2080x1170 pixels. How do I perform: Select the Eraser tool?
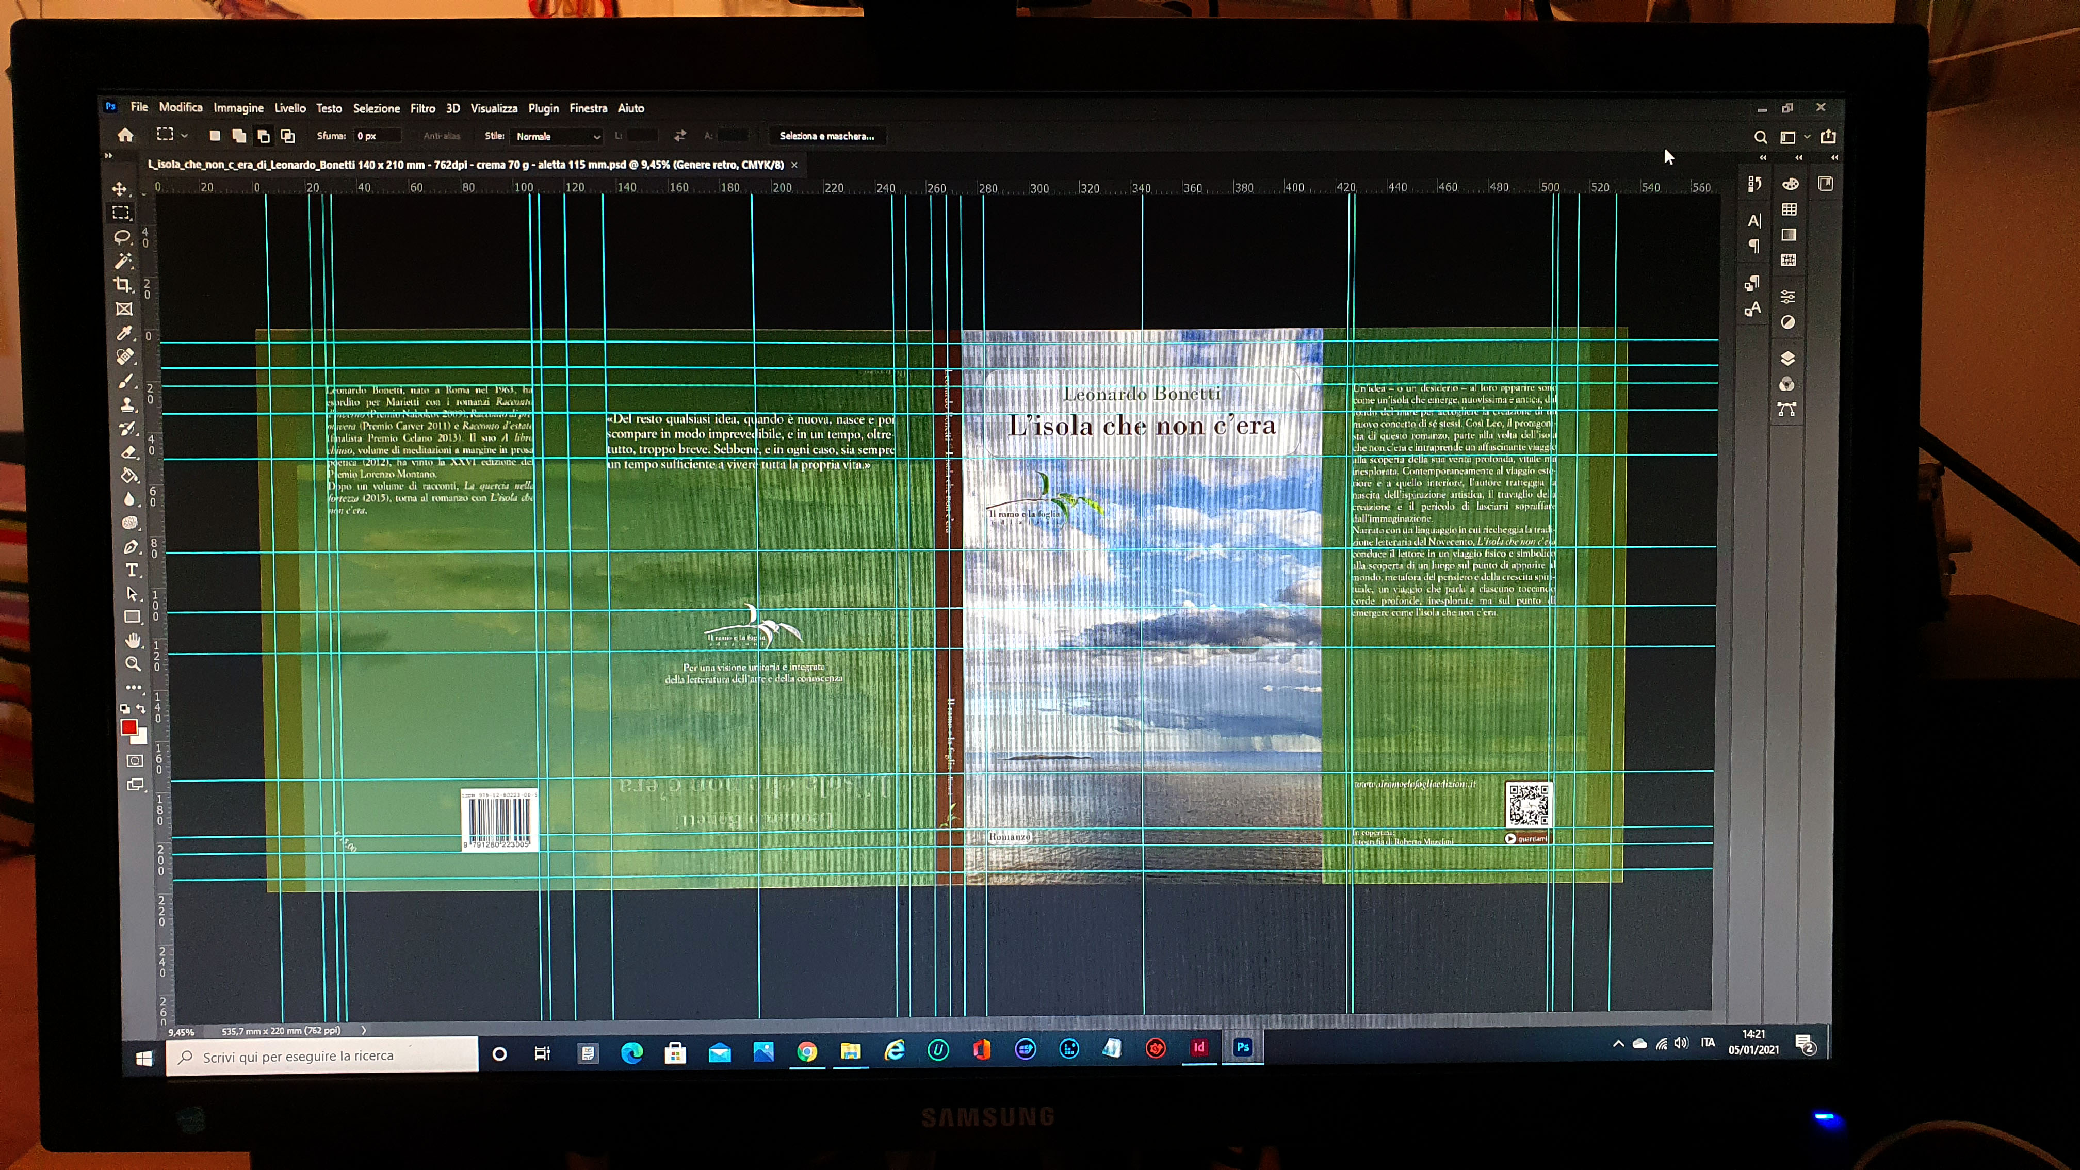128,451
